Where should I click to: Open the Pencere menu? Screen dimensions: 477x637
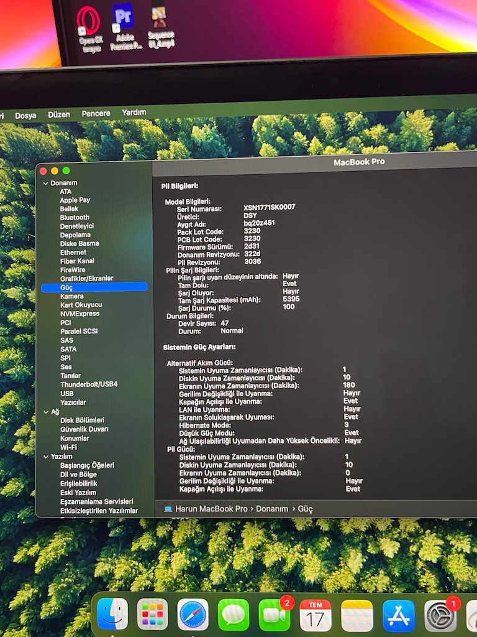pos(96,113)
